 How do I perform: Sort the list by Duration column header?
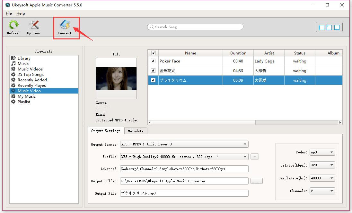pos(238,53)
